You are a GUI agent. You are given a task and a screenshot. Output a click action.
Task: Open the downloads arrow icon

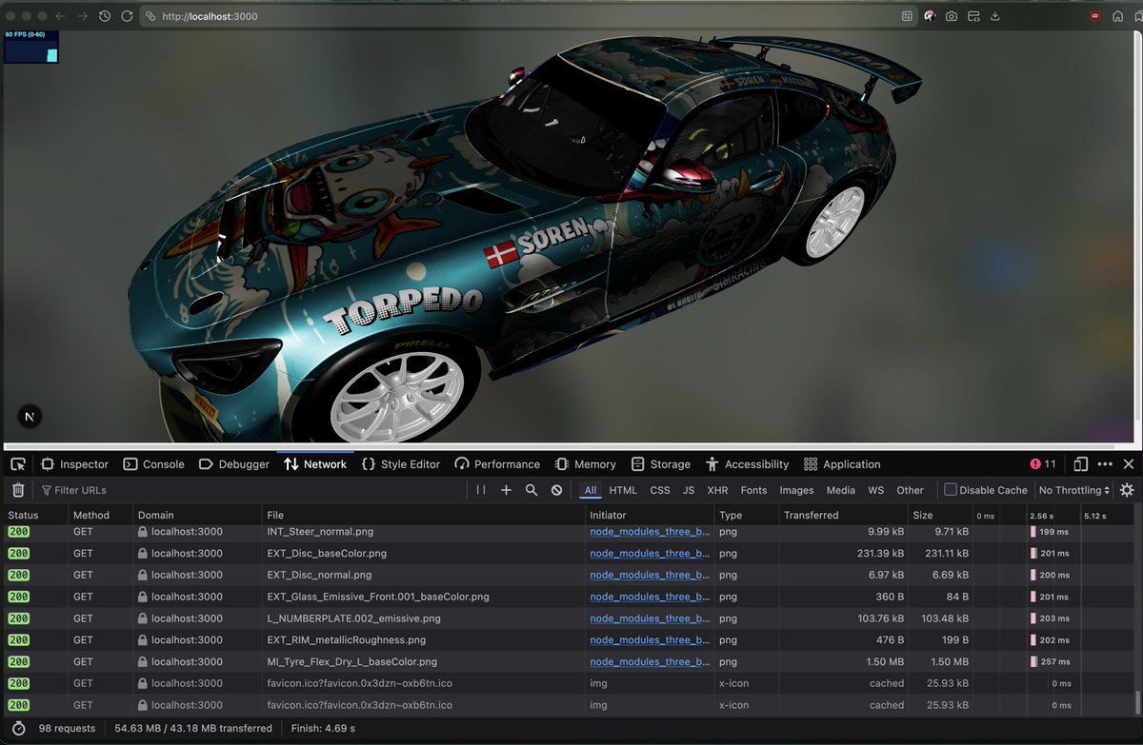coord(995,16)
